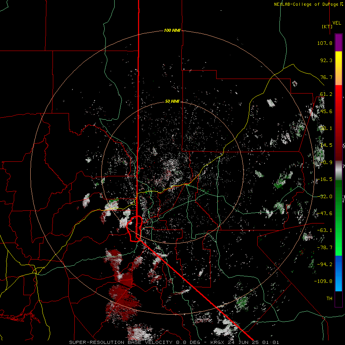The image size is (345, 345).
Task: Select the -32.0 scale value
Action: click(325, 197)
